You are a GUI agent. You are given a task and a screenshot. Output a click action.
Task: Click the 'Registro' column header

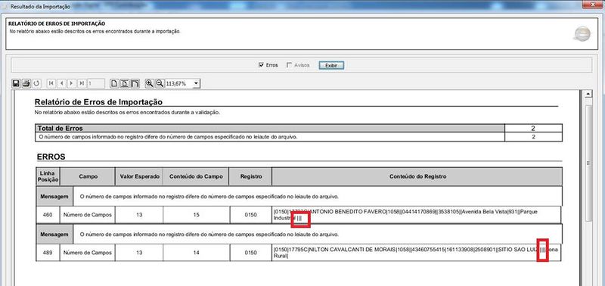251,176
